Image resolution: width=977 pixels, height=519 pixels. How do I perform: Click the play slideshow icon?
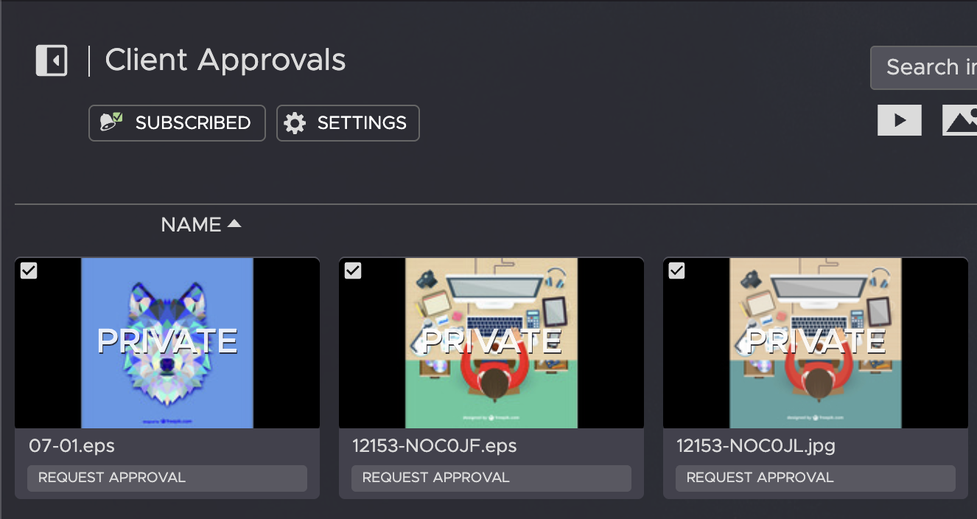pos(899,121)
